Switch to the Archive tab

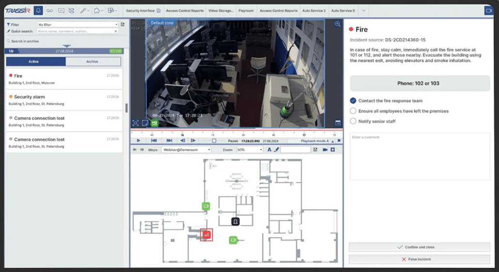[93, 62]
